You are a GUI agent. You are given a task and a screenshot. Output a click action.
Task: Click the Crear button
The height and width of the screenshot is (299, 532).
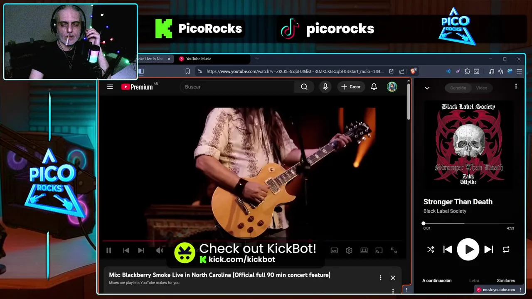pyautogui.click(x=351, y=87)
